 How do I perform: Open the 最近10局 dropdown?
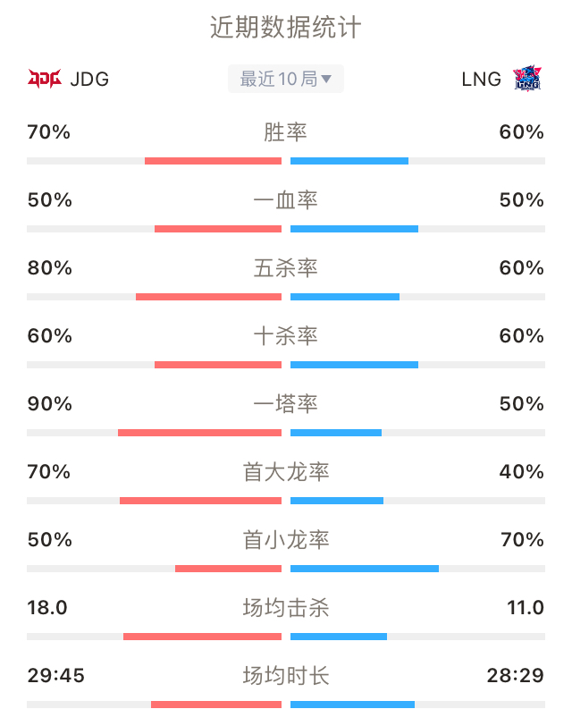(285, 79)
